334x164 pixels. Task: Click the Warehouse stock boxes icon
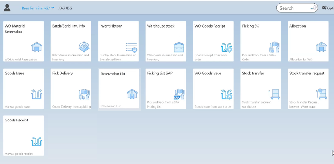coord(179,47)
